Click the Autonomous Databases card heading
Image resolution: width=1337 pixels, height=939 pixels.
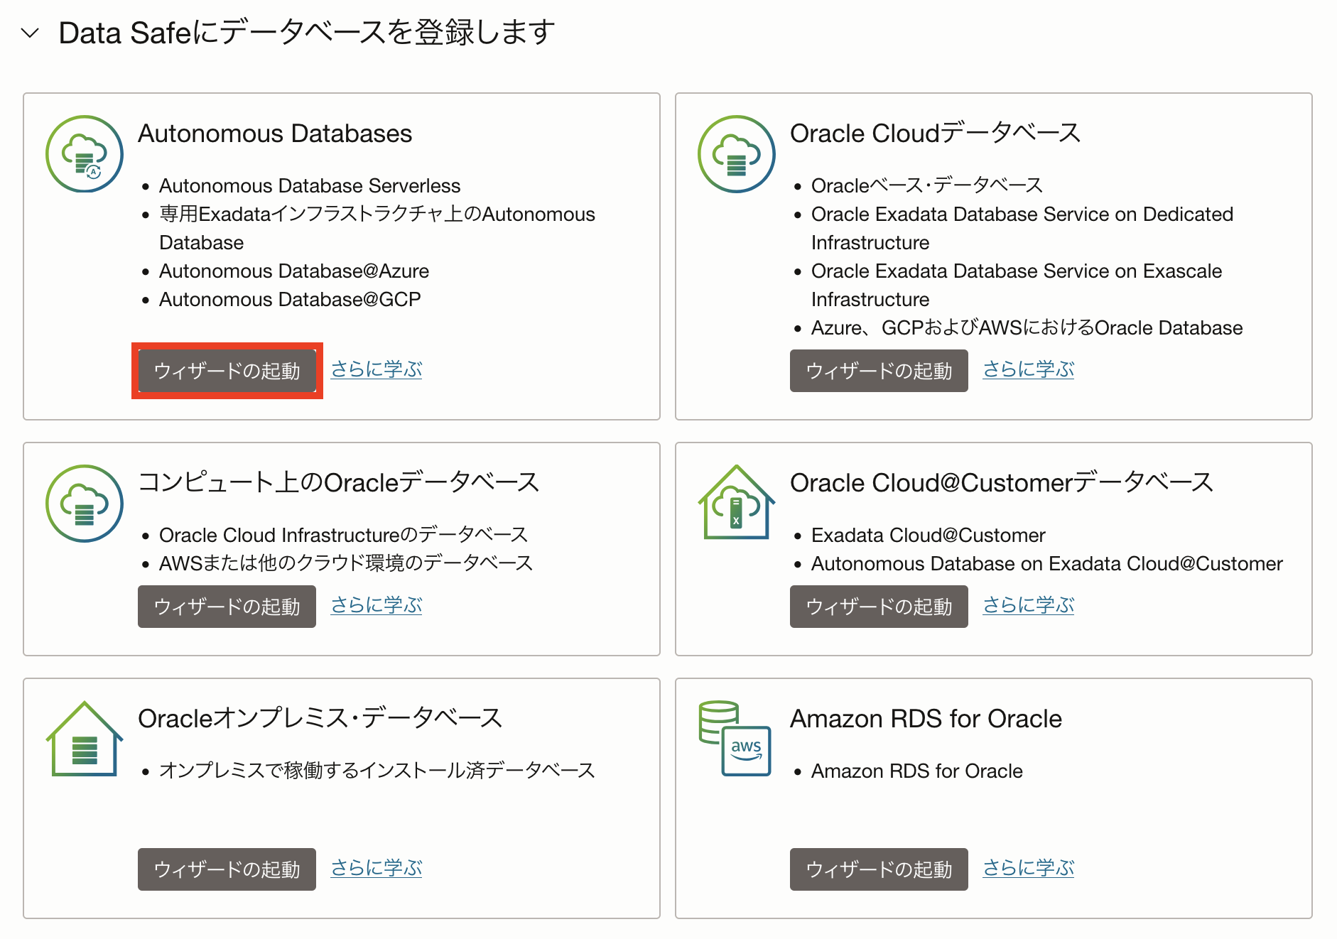coord(275,134)
